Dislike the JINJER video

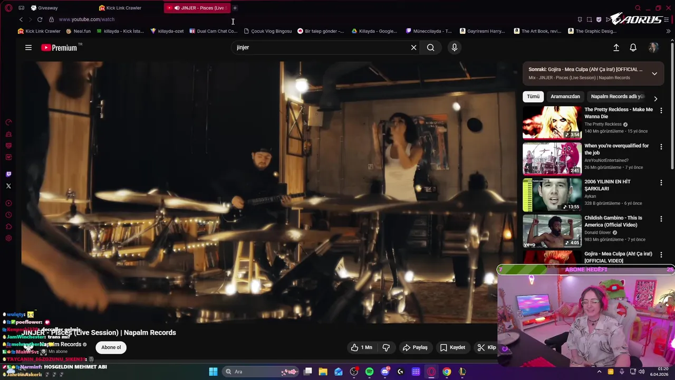pos(386,347)
